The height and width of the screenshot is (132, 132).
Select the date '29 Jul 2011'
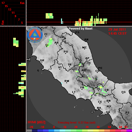click(x=117, y=30)
